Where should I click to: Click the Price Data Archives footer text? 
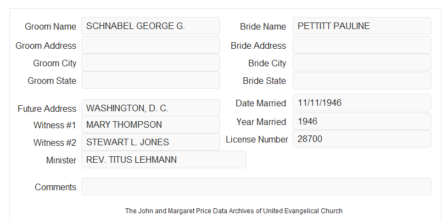click(234, 211)
